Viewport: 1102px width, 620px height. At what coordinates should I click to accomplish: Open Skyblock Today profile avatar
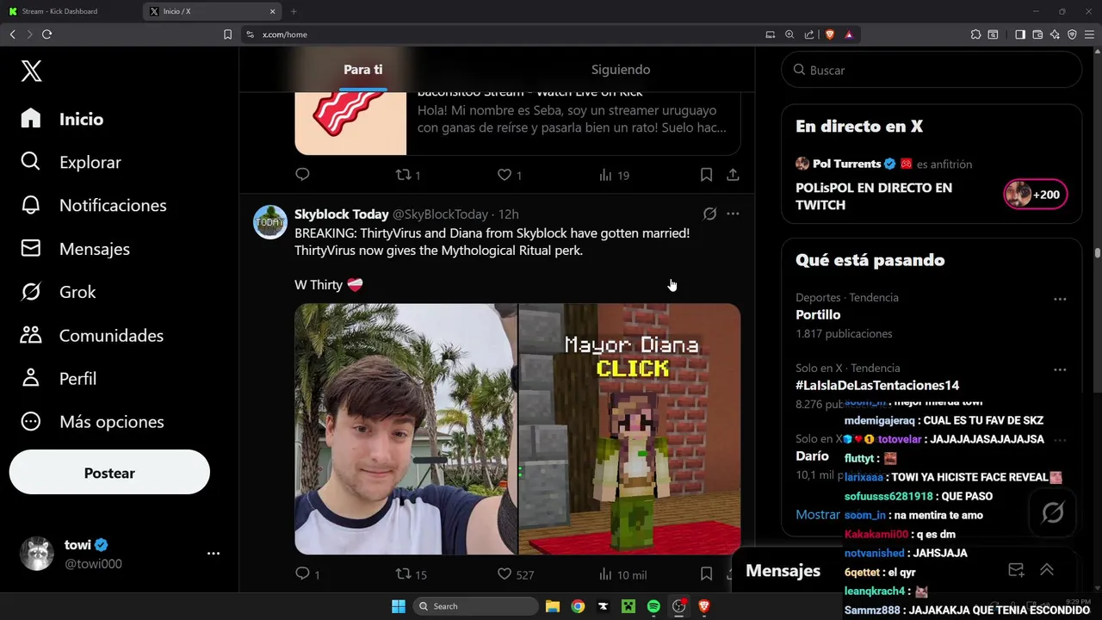pyautogui.click(x=269, y=222)
